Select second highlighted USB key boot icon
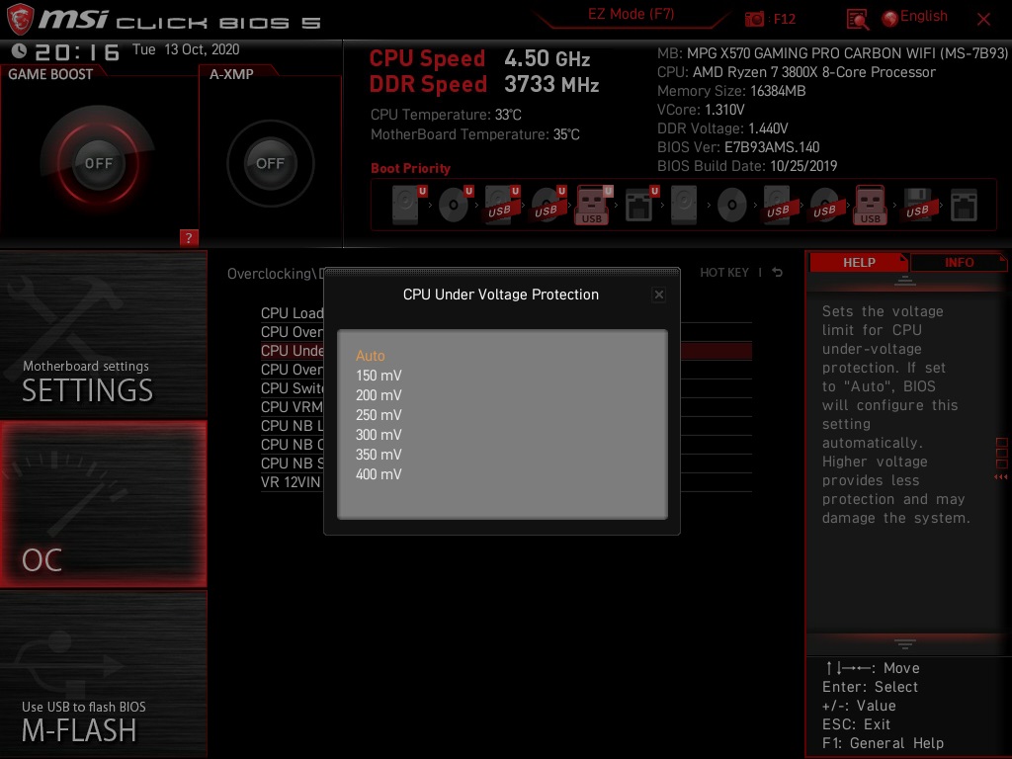The width and height of the screenshot is (1012, 759). (x=870, y=206)
